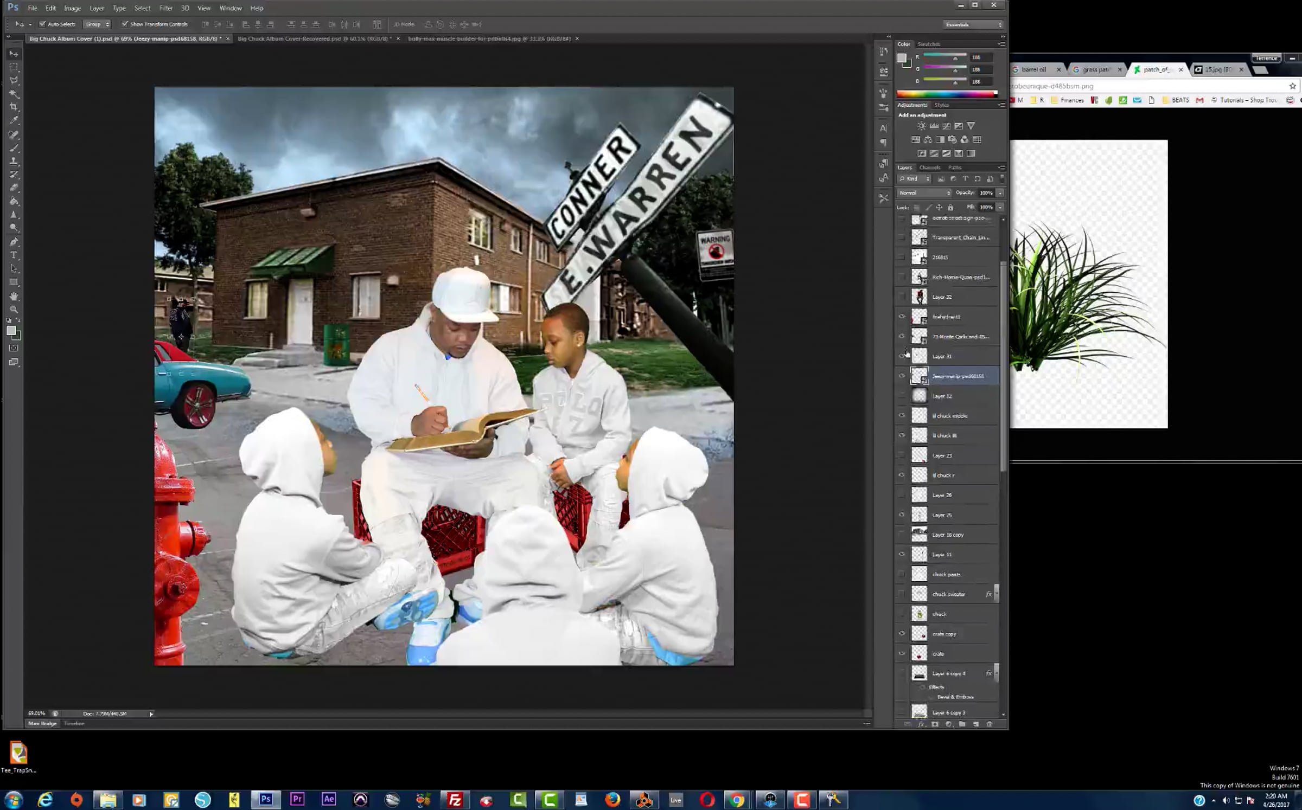The image size is (1302, 810).
Task: Open the Group auto-select dropdown
Action: (x=97, y=24)
